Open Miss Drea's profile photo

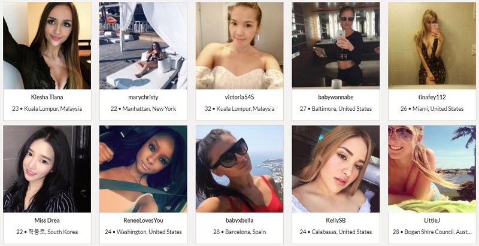[x=47, y=169]
